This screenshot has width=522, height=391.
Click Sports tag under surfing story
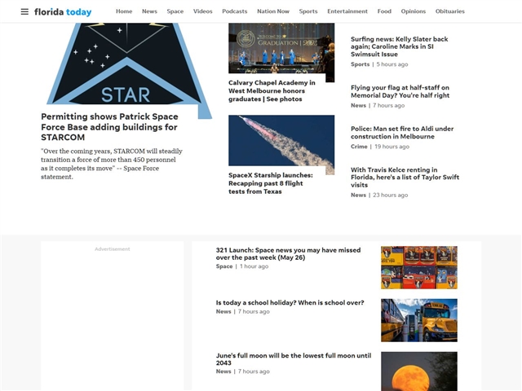(360, 64)
